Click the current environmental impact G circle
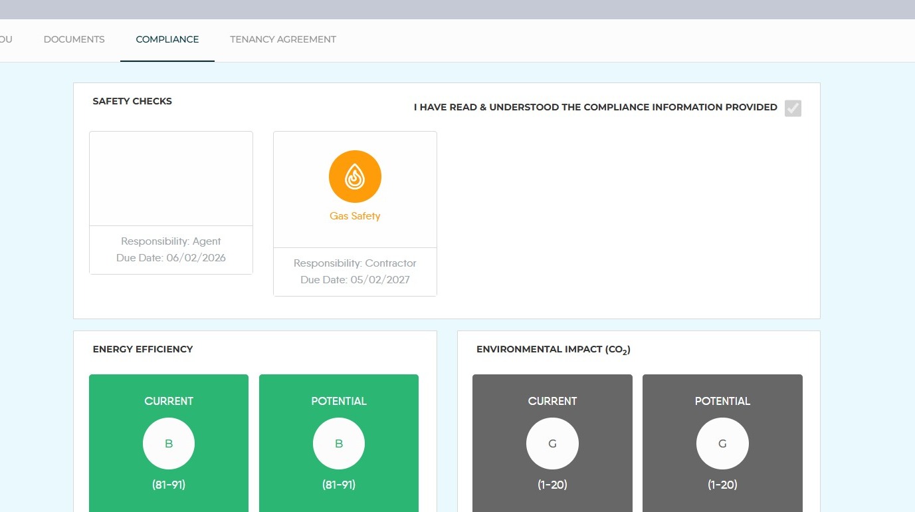This screenshot has height=512, width=915. (552, 444)
